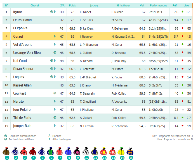The width and height of the screenshot is (193, 166).
Task: Select the brown jockey silk numbered 1
Action: 7,151
